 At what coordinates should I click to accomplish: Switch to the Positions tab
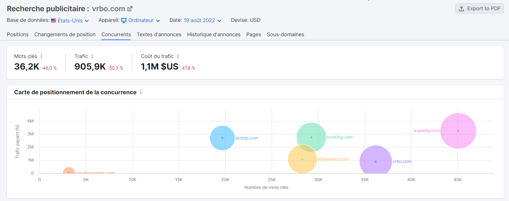(x=18, y=34)
